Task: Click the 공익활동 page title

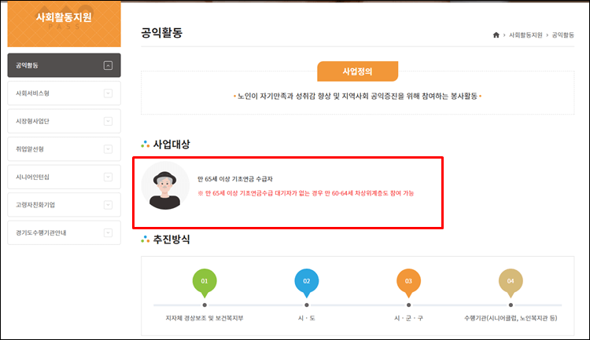Action: point(162,33)
